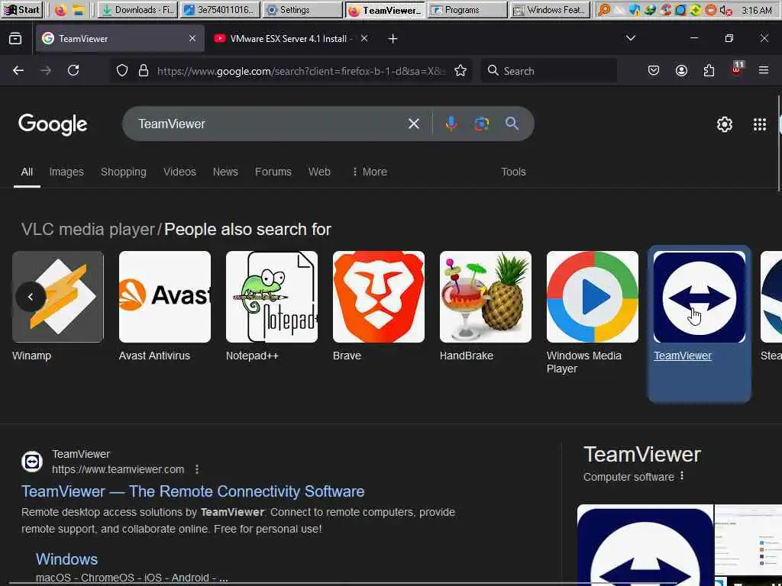The height and width of the screenshot is (586, 782).
Task: Switch to Images results
Action: click(66, 172)
